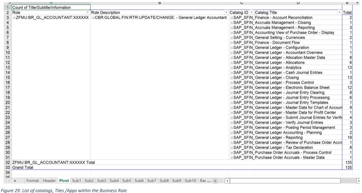Select 'General Ledger - Electronic Balance Sheet' cell
The image size is (362, 193).
[x=298, y=87]
